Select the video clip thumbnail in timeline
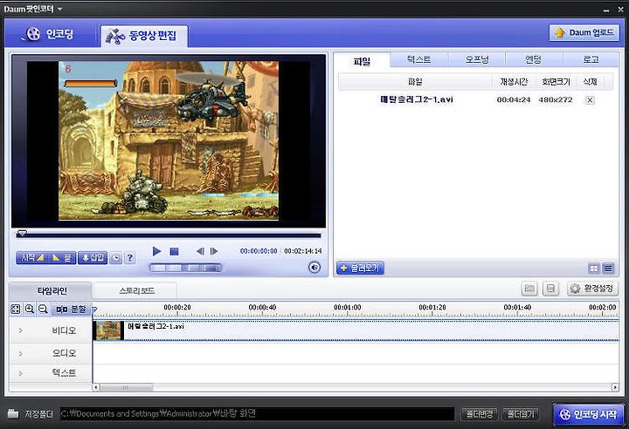Image resolution: width=629 pixels, height=429 pixels. 108,330
